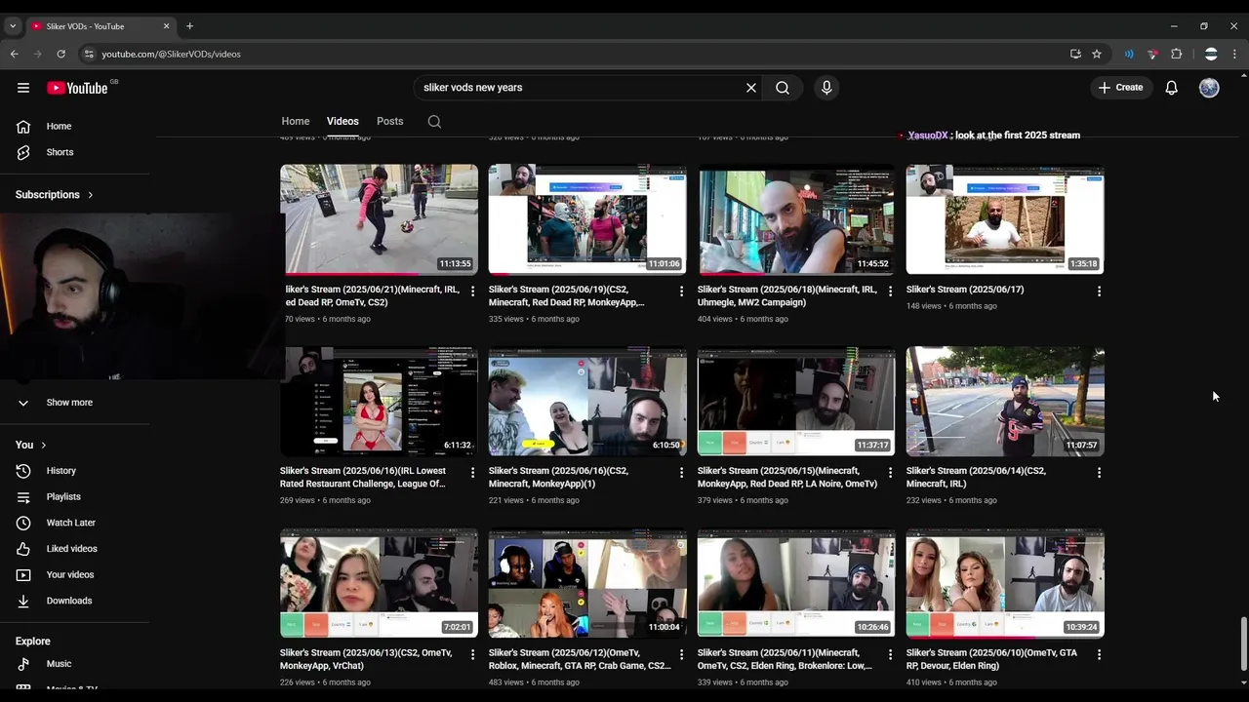Open the Sliker's Stream (2025/06/11) title link
Screen dimensions: 1249x702
(x=785, y=659)
